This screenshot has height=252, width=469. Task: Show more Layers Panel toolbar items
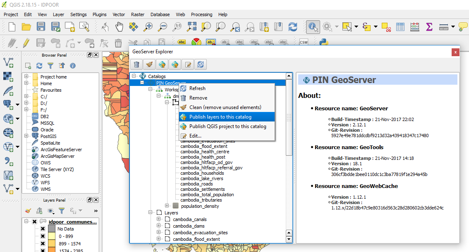pyautogui.click(x=96, y=211)
